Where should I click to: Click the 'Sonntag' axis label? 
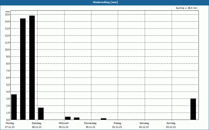point(171,123)
